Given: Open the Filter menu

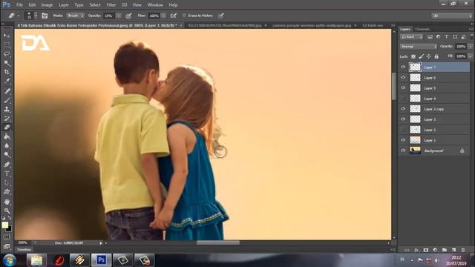Looking at the screenshot, I should pyautogui.click(x=111, y=5).
